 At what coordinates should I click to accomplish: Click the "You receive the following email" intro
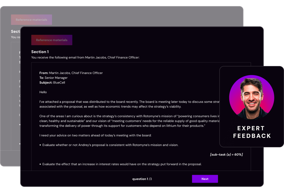click(x=85, y=58)
